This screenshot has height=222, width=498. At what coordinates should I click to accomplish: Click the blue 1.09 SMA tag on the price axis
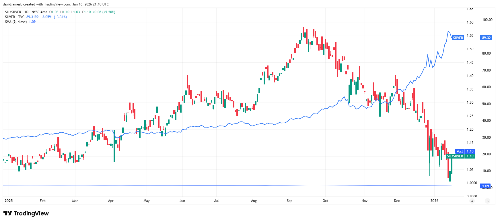pos(485,186)
